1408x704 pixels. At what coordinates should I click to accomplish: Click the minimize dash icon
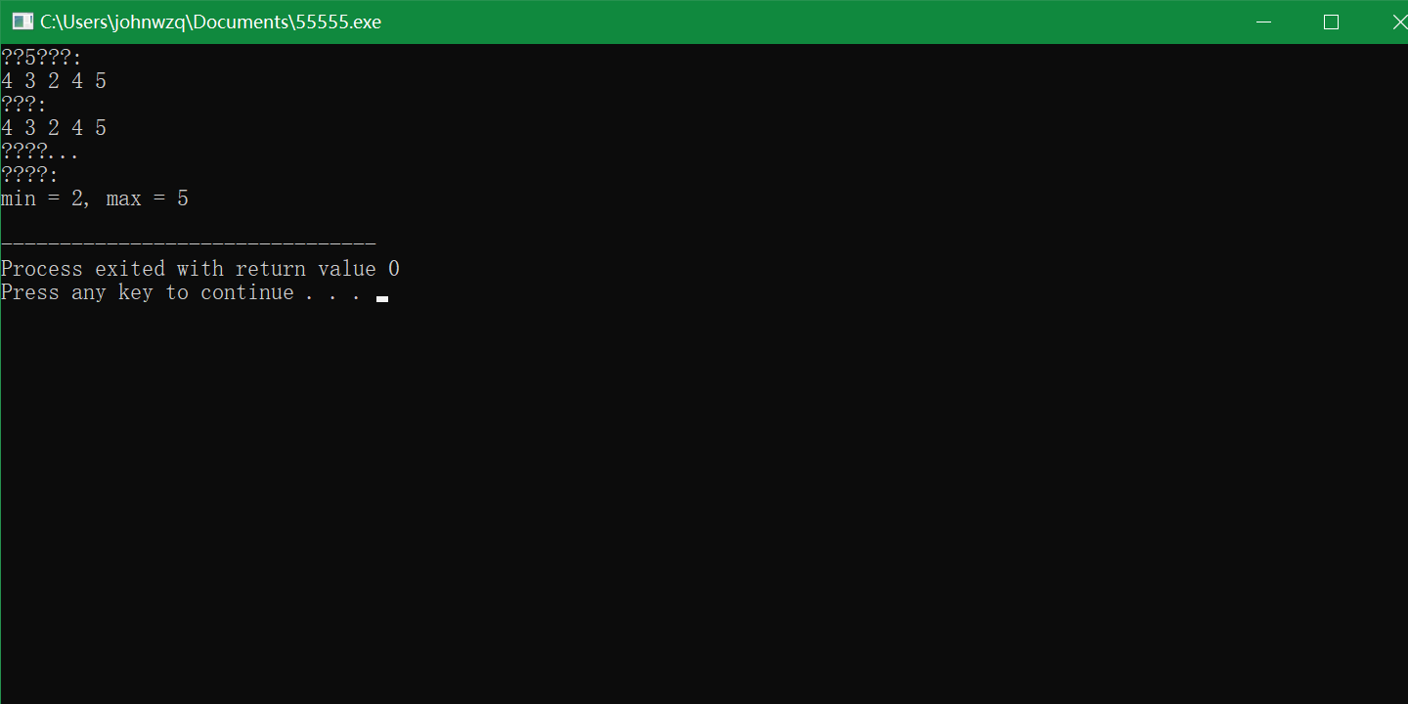pos(1263,22)
